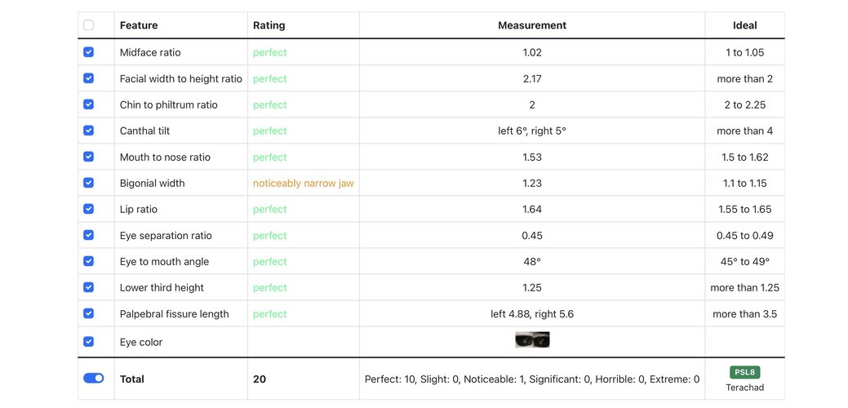
Task: Click the green PSL8 badge
Action: point(744,372)
